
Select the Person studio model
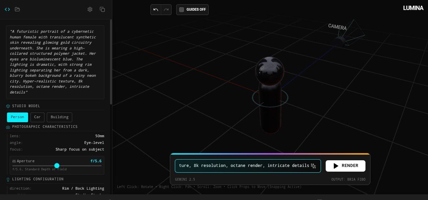(17, 117)
